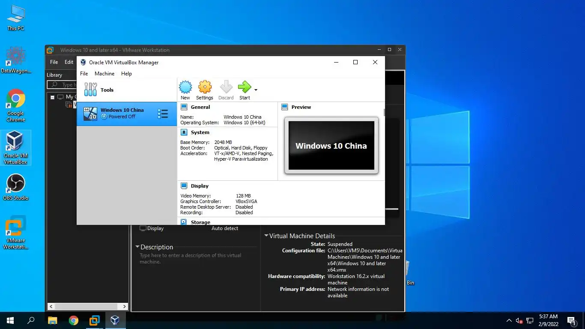
Task: Open VirtualBox Machine menu
Action: click(x=104, y=74)
